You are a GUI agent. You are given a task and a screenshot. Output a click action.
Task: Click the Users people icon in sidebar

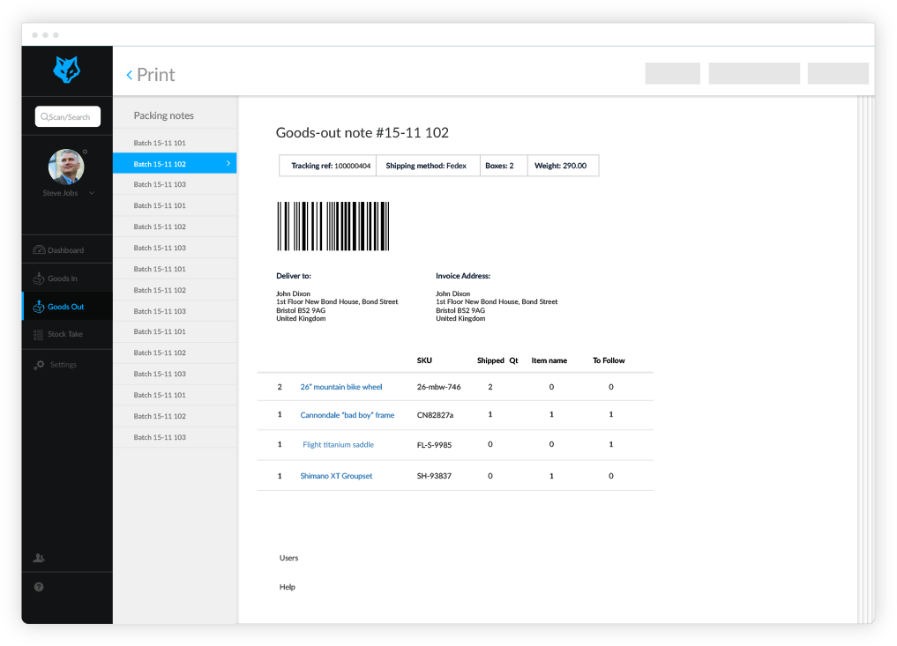click(39, 558)
